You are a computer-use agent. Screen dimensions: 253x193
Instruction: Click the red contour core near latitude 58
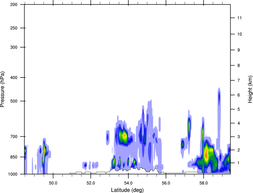[x=206, y=155]
